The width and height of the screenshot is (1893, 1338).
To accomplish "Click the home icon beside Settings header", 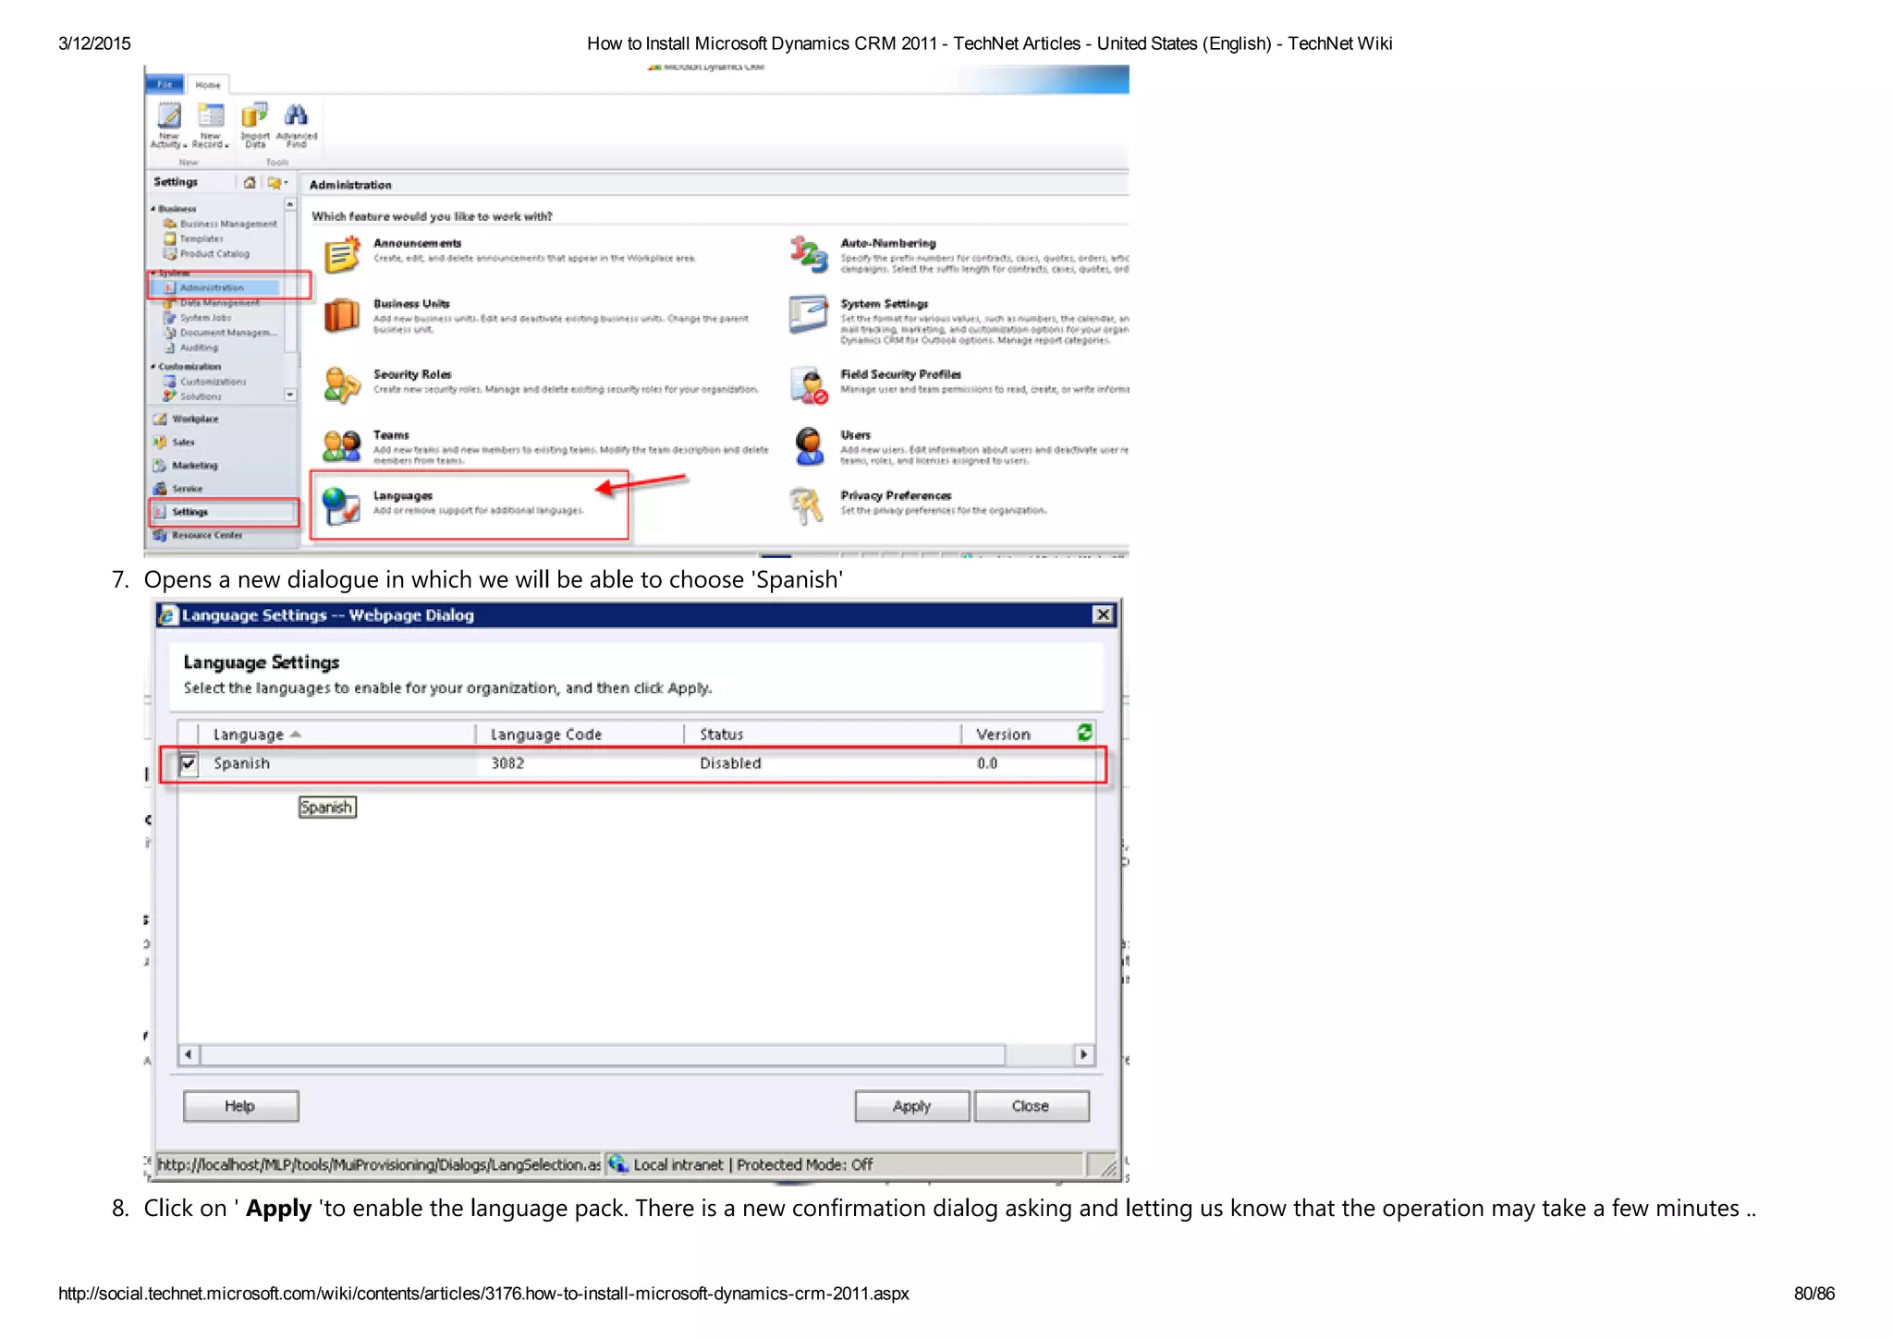I will pyautogui.click(x=250, y=183).
